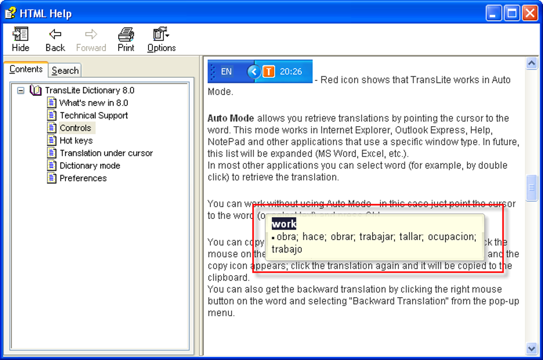
Task: Switch to the Search tab
Action: click(x=65, y=70)
